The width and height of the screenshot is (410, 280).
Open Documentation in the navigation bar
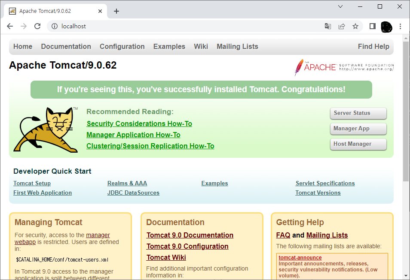coord(66,46)
